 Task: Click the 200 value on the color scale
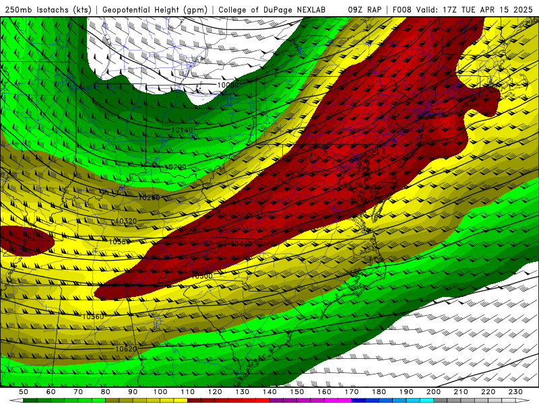pos(433,392)
